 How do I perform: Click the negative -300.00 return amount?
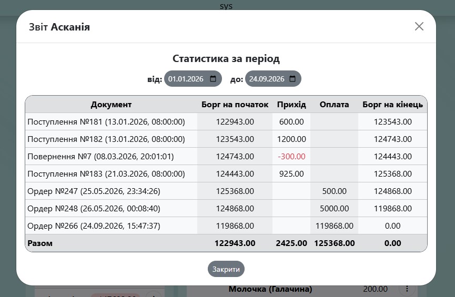pos(291,157)
